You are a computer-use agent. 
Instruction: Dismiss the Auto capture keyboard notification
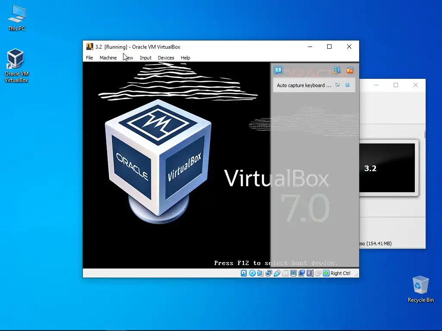[x=347, y=85]
